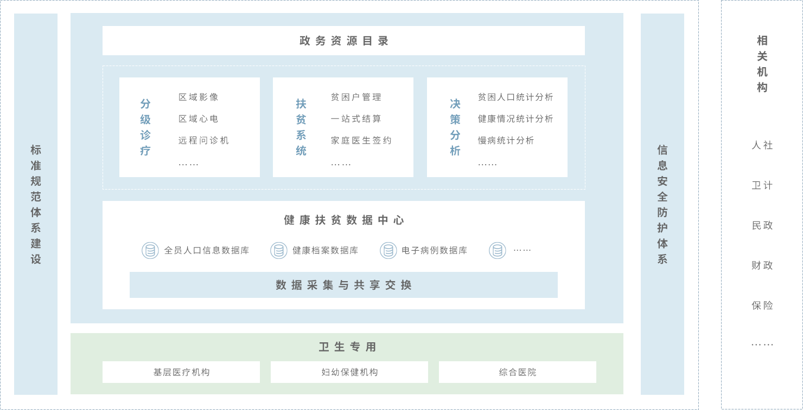
Task: Open 贫困人口统计分析 item
Action: coord(515,97)
